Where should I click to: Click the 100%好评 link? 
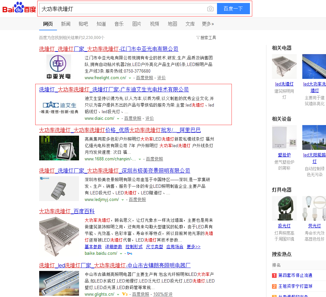[x=163, y=294]
